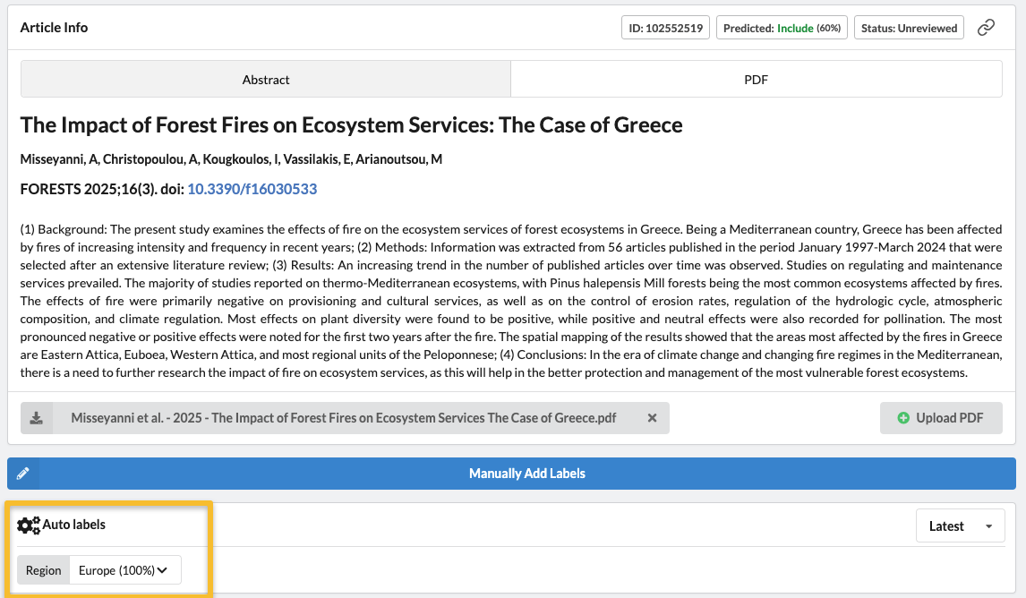
Task: Click the pencil edit icon
Action: click(23, 474)
